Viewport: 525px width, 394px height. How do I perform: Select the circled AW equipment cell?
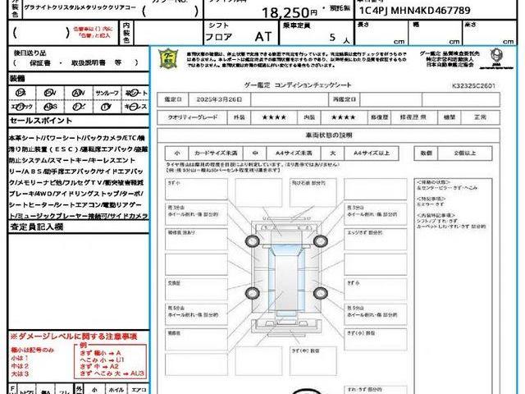(x=79, y=93)
